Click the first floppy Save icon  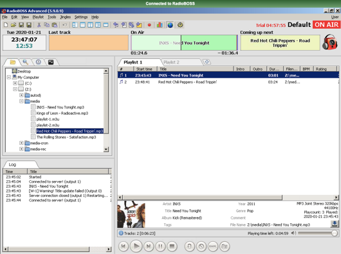pos(21,25)
